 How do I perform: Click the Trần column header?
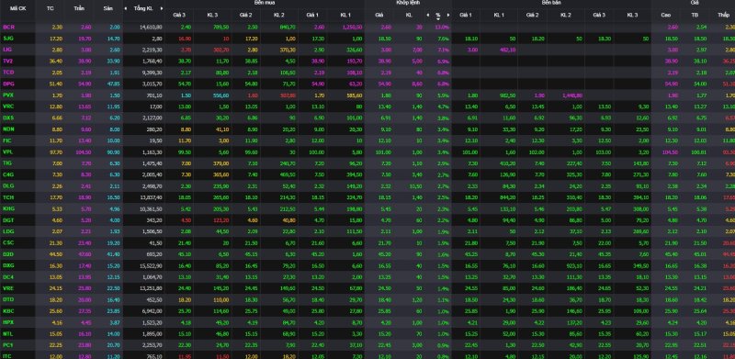coord(79,8)
